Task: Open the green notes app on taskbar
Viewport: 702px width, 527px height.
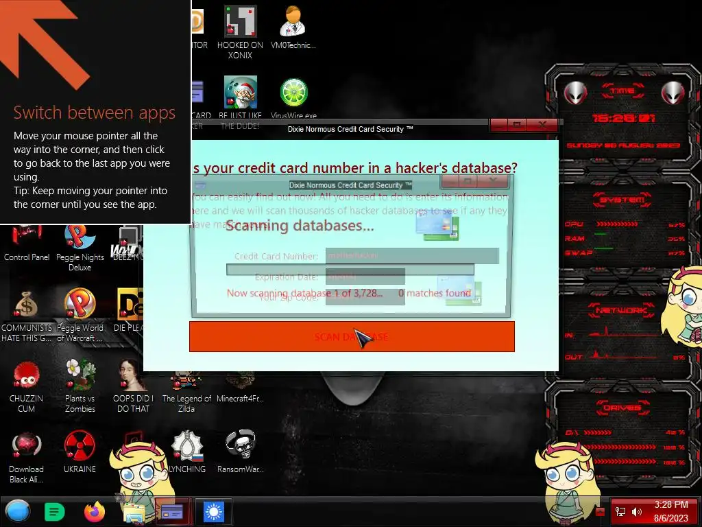Action: [x=55, y=512]
